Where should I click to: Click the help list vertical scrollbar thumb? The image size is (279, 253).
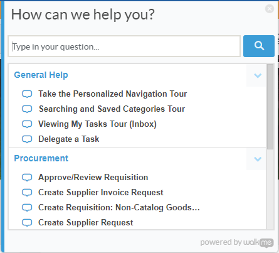click(270, 107)
